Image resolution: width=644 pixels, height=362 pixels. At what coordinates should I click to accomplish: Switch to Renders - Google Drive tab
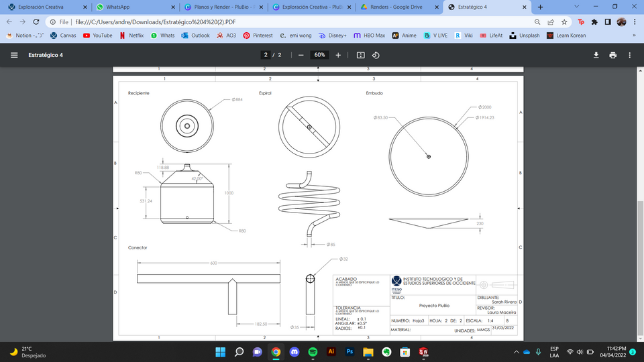click(x=396, y=7)
